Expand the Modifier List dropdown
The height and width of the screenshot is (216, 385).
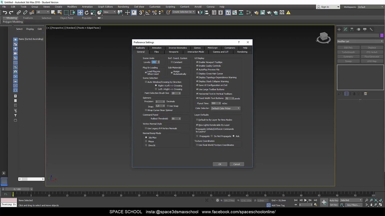tap(360, 41)
